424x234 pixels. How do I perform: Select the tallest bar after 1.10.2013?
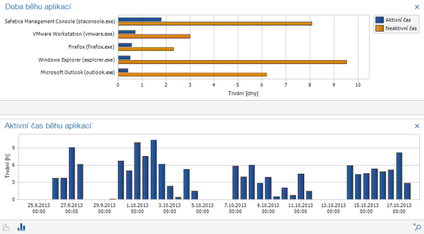pos(154,170)
